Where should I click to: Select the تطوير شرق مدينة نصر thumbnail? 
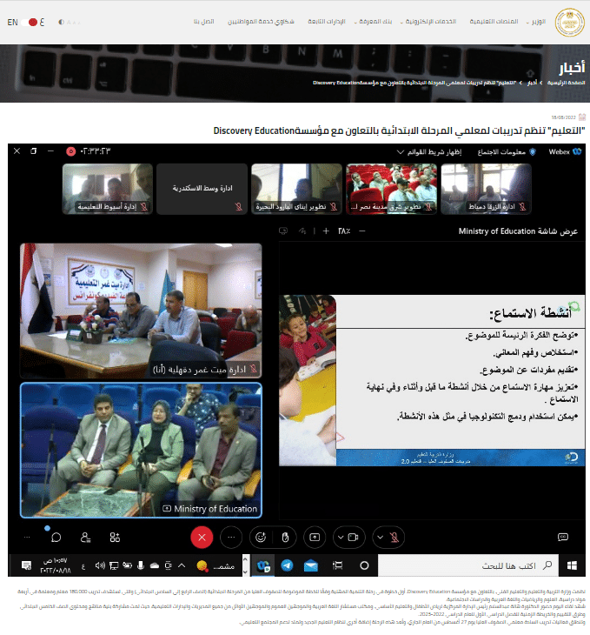(391, 189)
